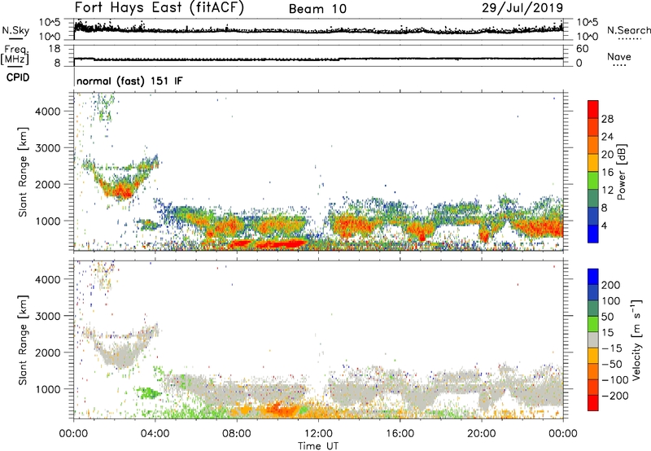This screenshot has height=451, width=651.
Task: Click the 'Velocity [m s⁻¹]' colorbar label
Action: click(x=636, y=339)
